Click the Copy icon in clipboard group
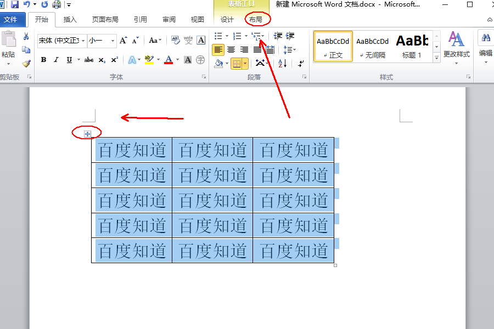 coord(26,50)
